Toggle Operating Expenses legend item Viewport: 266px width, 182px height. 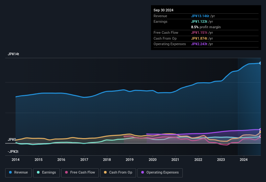160,173
